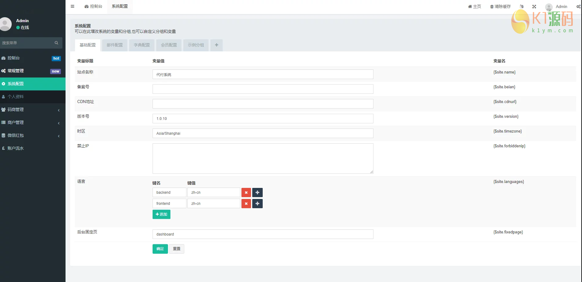Open the Admin user dropdown in the top bar
The height and width of the screenshot is (282, 582).
click(x=556, y=6)
